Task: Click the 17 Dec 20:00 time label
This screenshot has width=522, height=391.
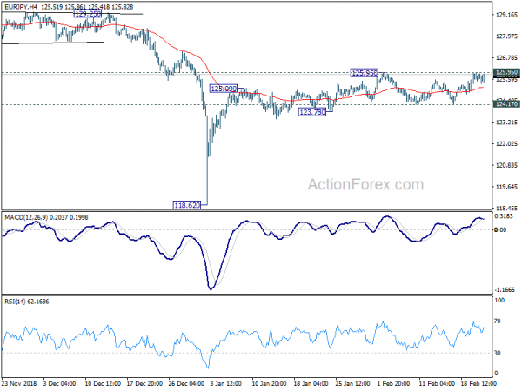Action: [144, 383]
